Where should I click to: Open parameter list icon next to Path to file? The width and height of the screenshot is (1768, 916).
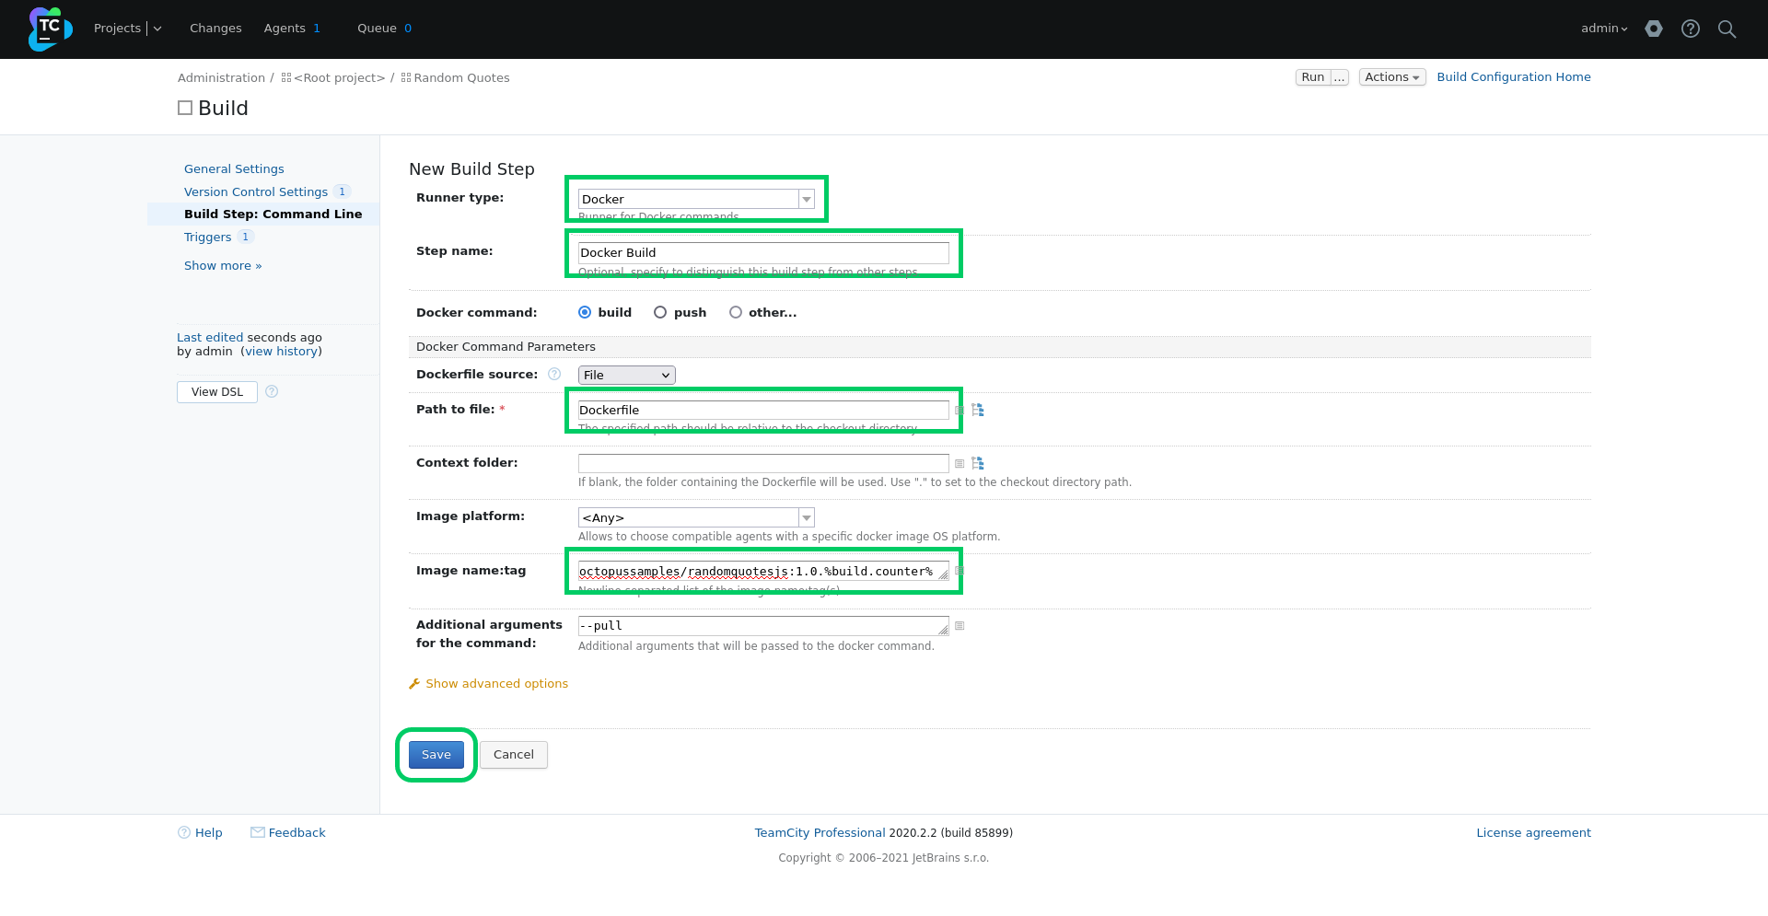pyautogui.click(x=960, y=410)
